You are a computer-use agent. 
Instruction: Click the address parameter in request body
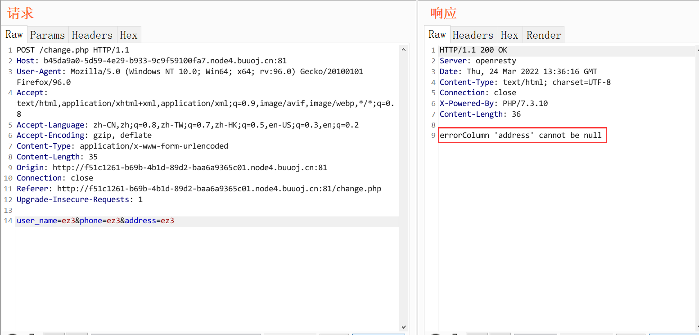[149, 221]
